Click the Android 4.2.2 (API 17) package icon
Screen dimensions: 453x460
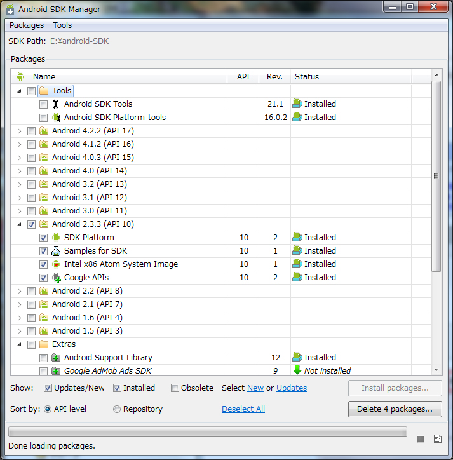click(x=44, y=131)
